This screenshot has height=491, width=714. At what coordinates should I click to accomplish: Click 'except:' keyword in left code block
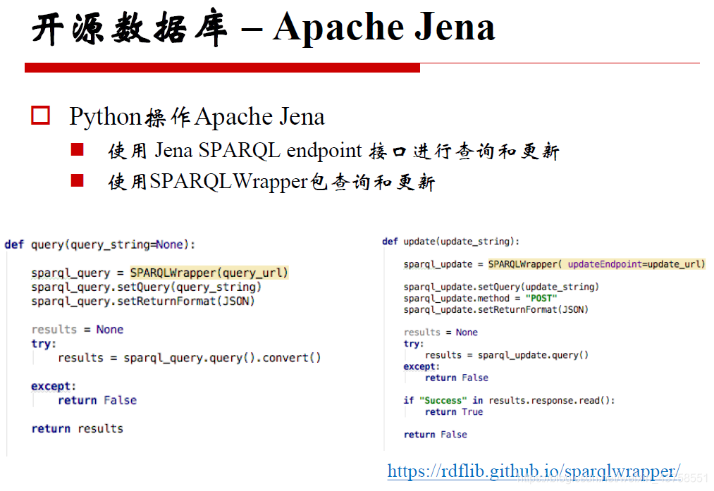pyautogui.click(x=54, y=386)
